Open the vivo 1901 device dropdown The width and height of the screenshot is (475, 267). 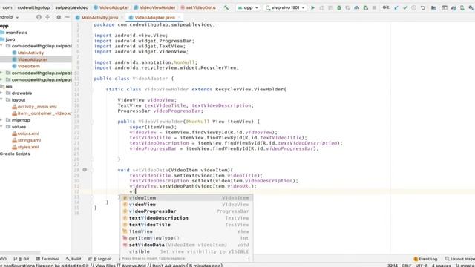coord(285,7)
